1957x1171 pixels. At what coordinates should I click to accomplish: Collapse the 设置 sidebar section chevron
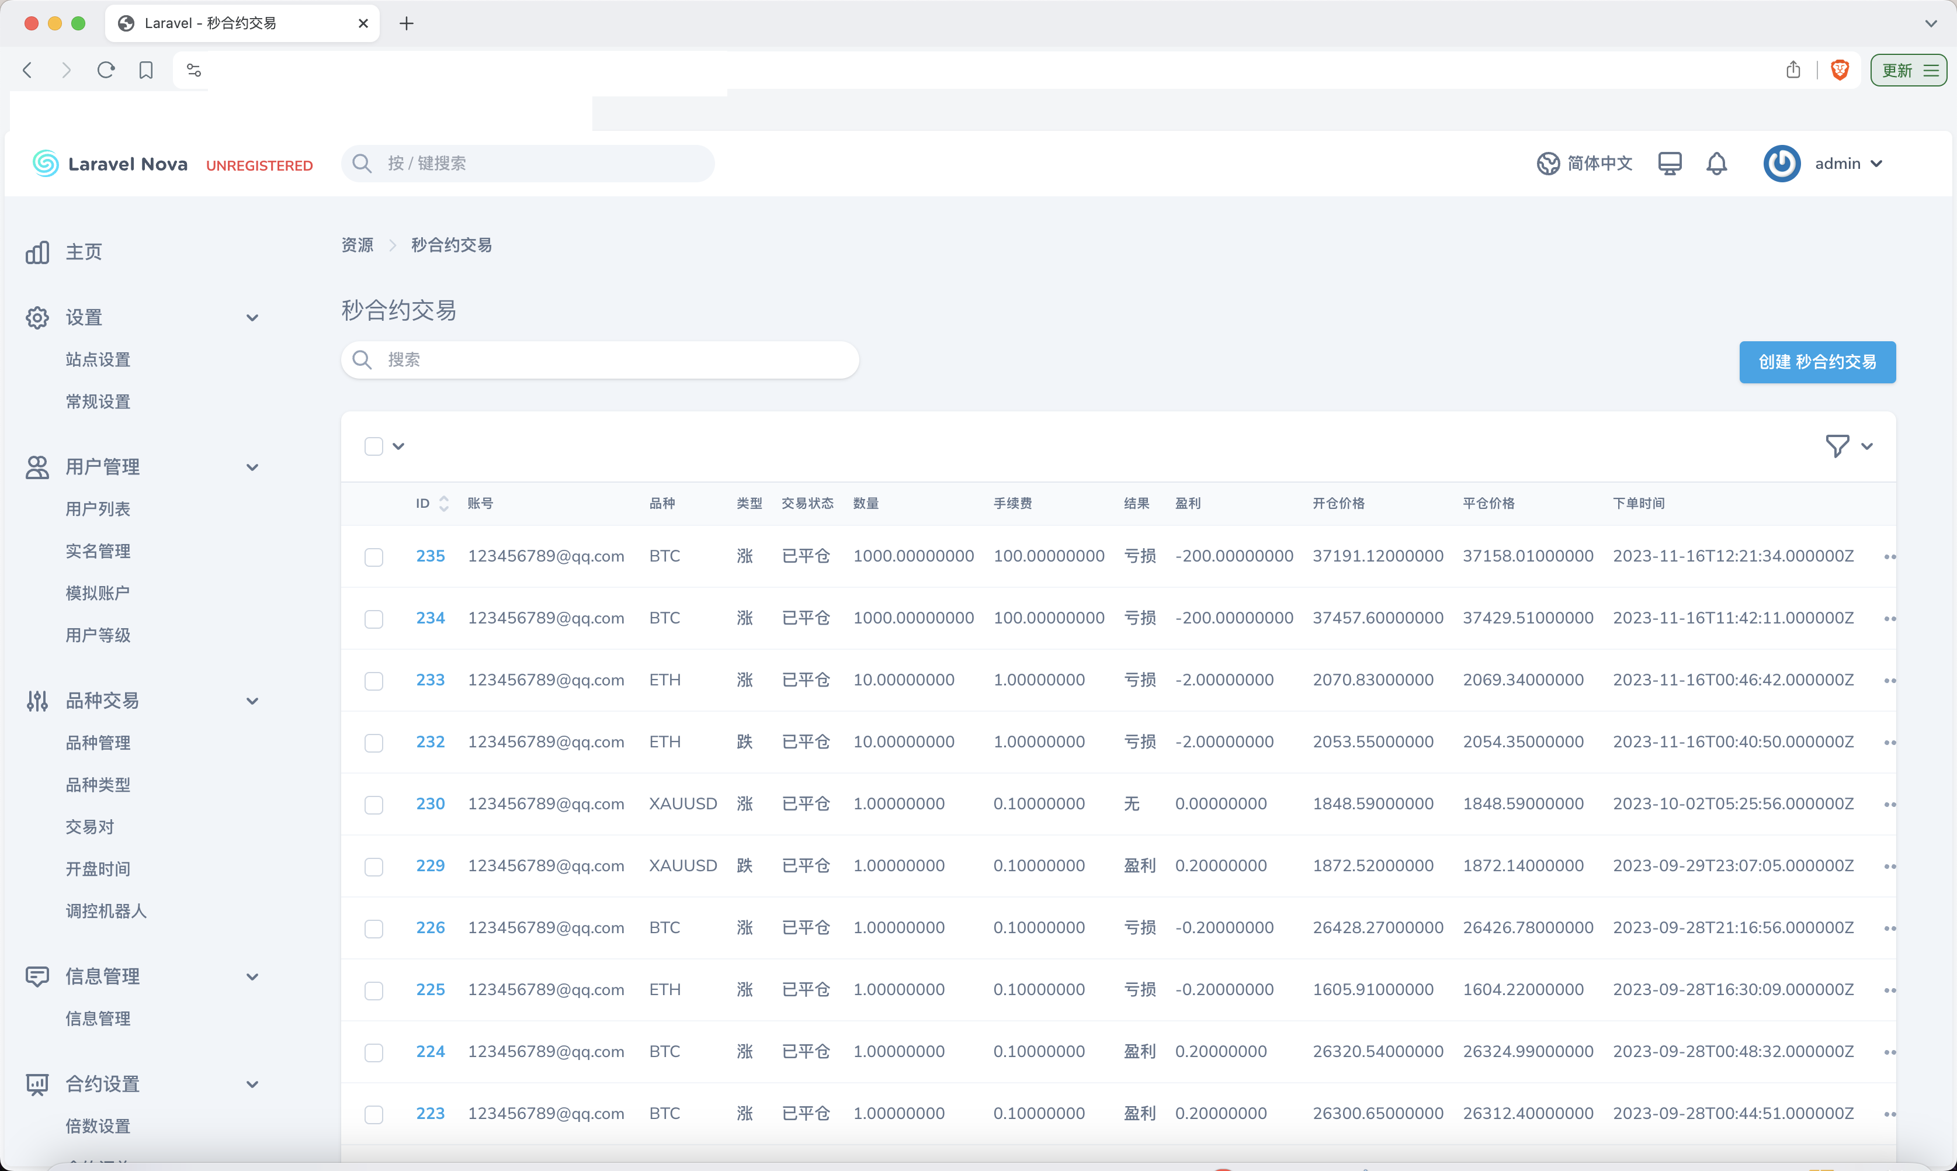tap(252, 318)
